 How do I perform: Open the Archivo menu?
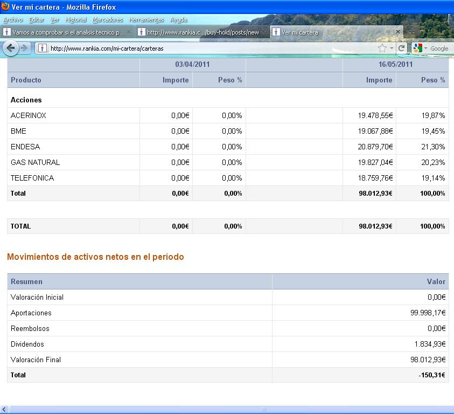(x=13, y=19)
